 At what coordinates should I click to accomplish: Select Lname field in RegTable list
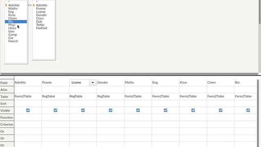[x=41, y=12]
